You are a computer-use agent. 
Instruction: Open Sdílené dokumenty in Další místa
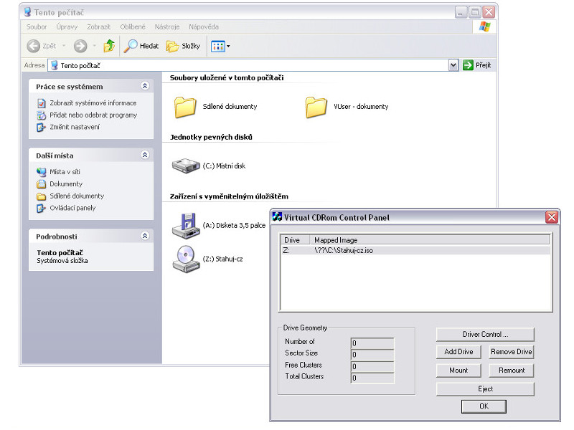point(77,196)
